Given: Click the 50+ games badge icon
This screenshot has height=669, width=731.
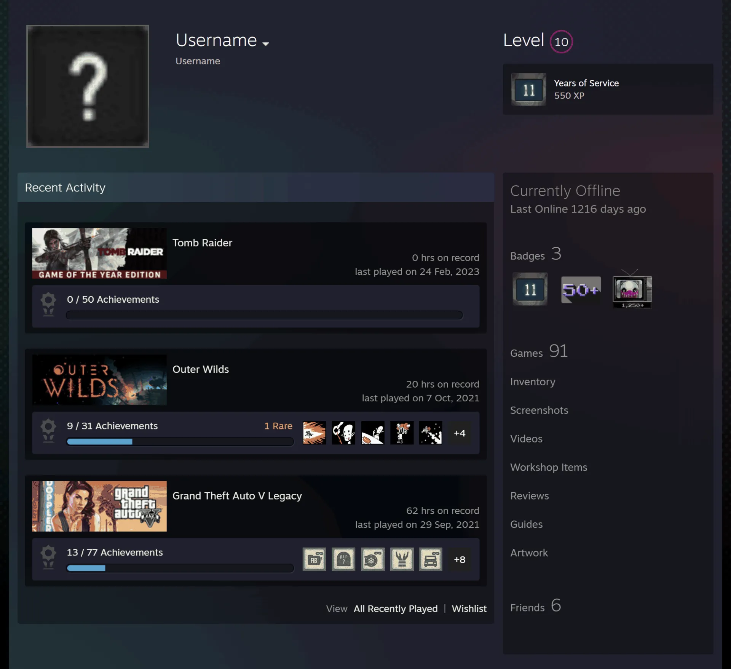Looking at the screenshot, I should point(581,290).
